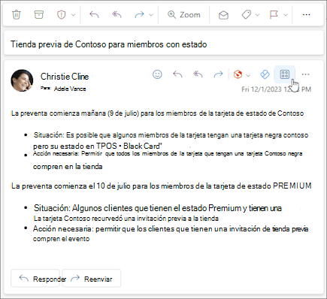Open more options in the top toolbar

pyautogui.click(x=306, y=15)
